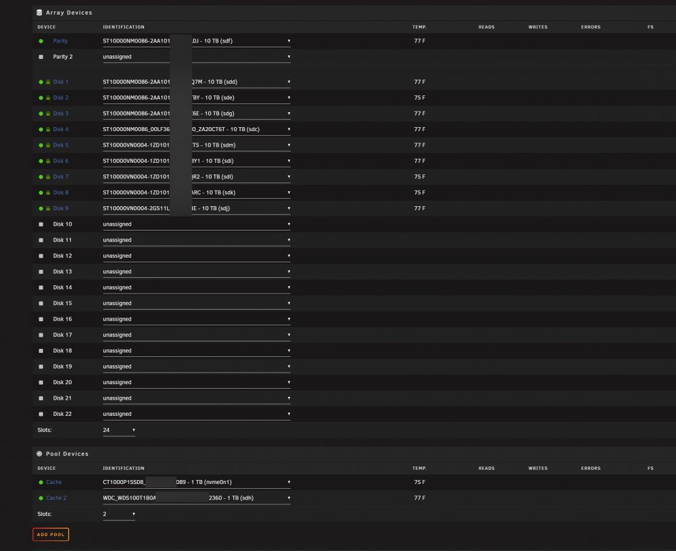Click the lock icon next to Disk 1
This screenshot has height=551, width=676.
point(48,82)
